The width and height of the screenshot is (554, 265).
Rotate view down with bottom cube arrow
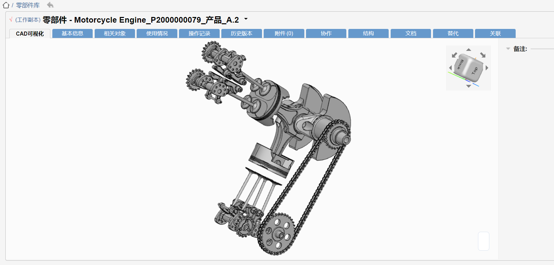click(x=469, y=86)
